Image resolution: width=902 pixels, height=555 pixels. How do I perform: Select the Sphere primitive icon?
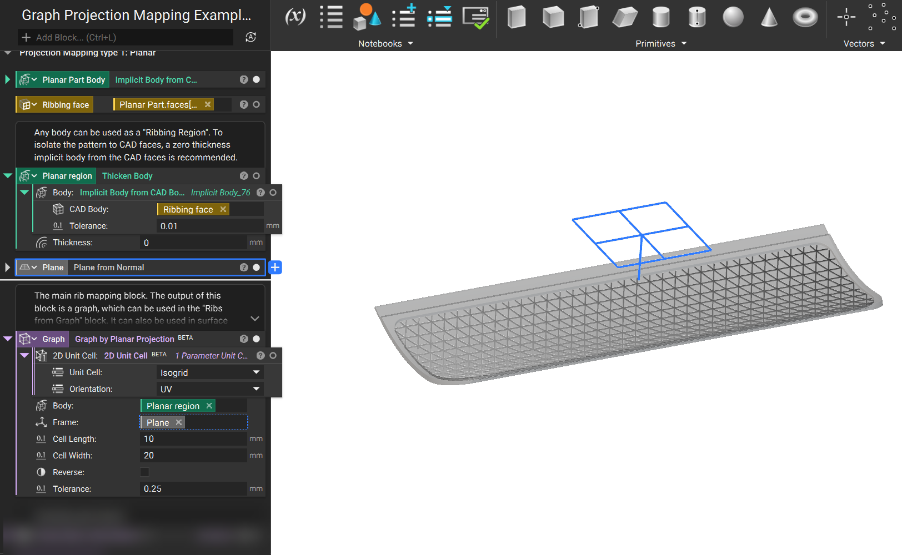(x=733, y=17)
